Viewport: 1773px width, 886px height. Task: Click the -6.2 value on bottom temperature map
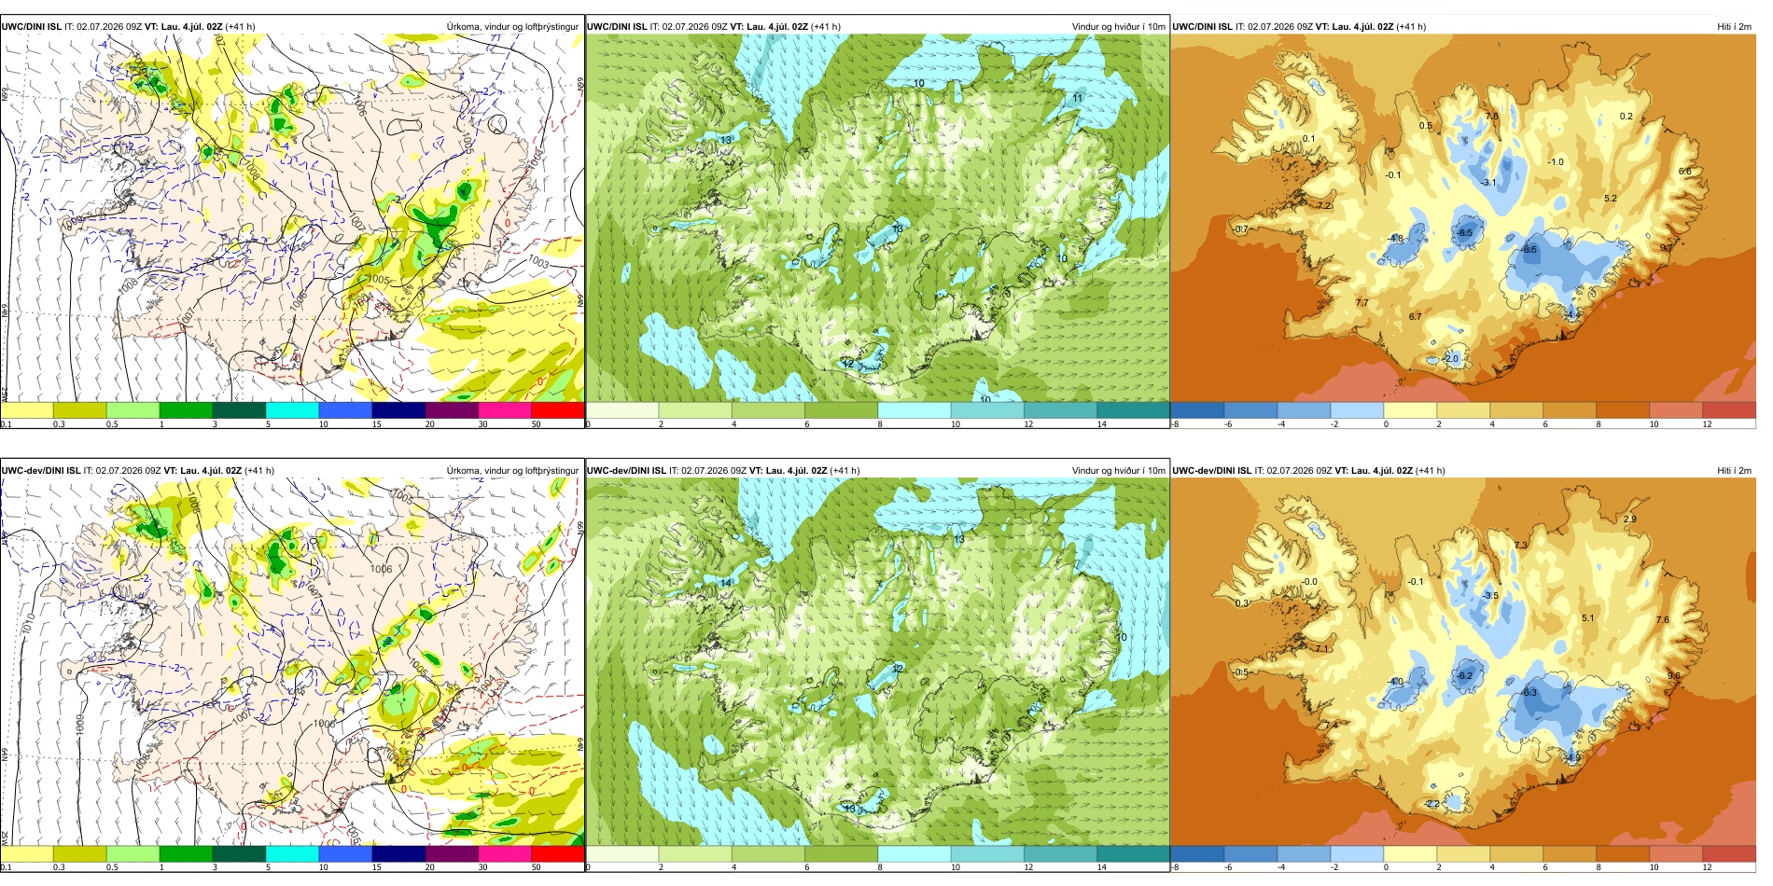click(x=1464, y=676)
